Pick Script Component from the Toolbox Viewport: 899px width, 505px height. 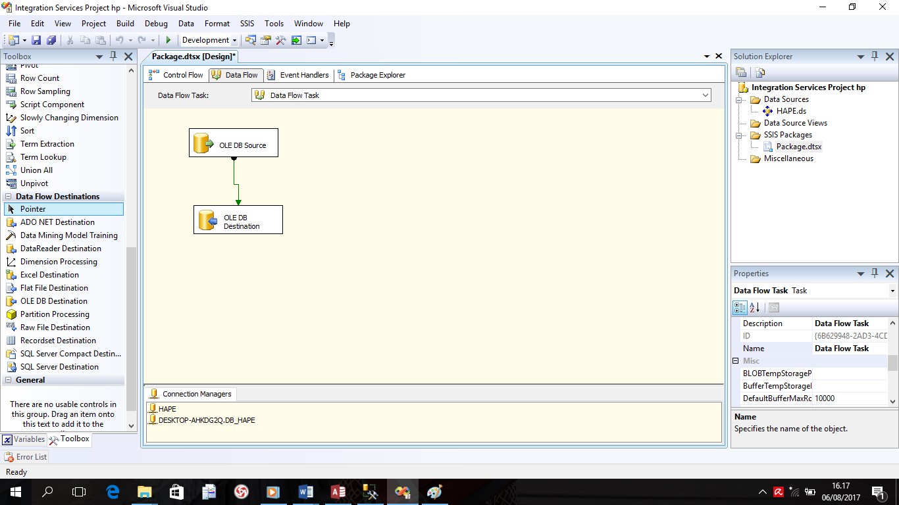point(52,105)
